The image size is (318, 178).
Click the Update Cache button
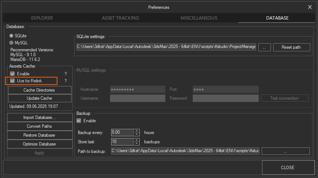(40, 98)
